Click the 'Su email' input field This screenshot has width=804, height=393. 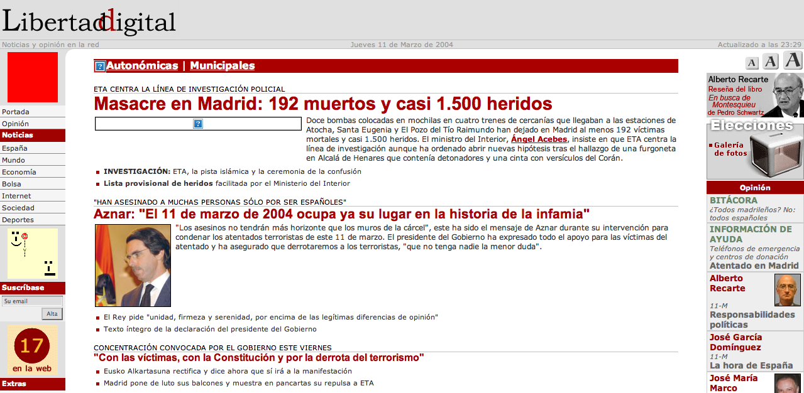click(32, 301)
